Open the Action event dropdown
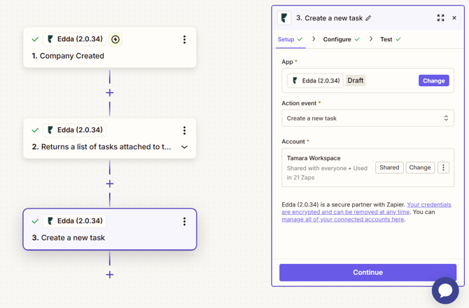469x308 pixels. tap(367, 118)
